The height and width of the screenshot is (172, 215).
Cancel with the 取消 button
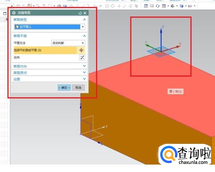78,88
